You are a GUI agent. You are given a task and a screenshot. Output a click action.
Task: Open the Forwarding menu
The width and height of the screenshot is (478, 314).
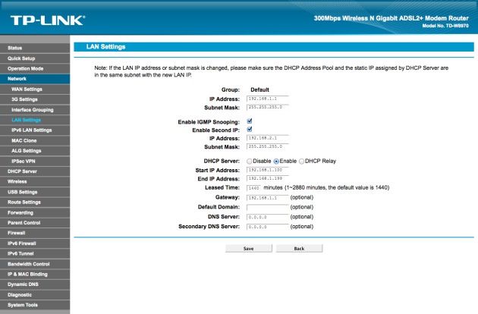[35, 212]
